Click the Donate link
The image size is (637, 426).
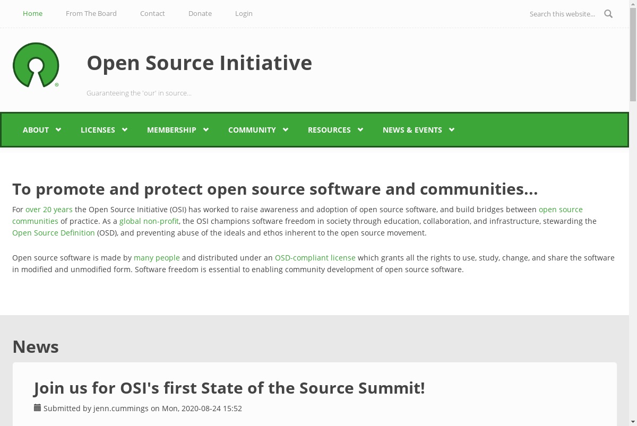tap(200, 13)
